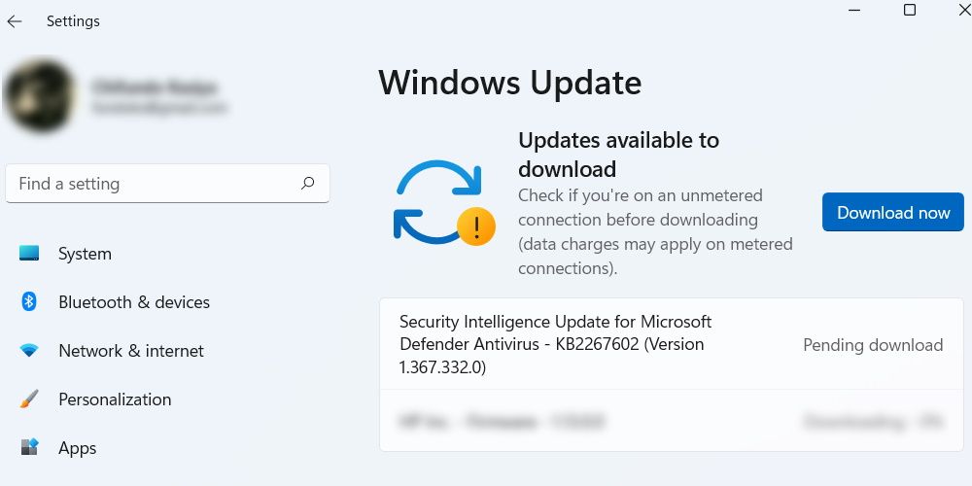Click the Bluetooth symbol icon in the sidebar
Screen dimensions: 972x486
(x=29, y=302)
